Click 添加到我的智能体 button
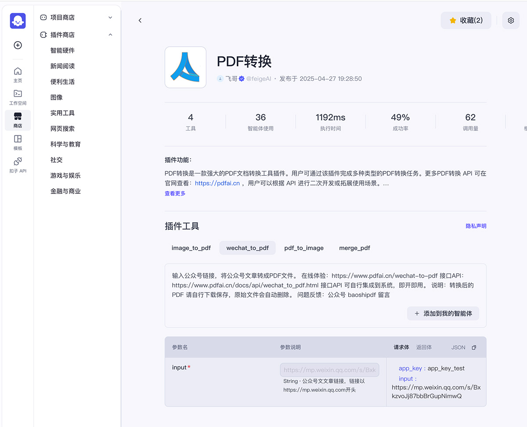This screenshot has height=427, width=527. click(443, 314)
